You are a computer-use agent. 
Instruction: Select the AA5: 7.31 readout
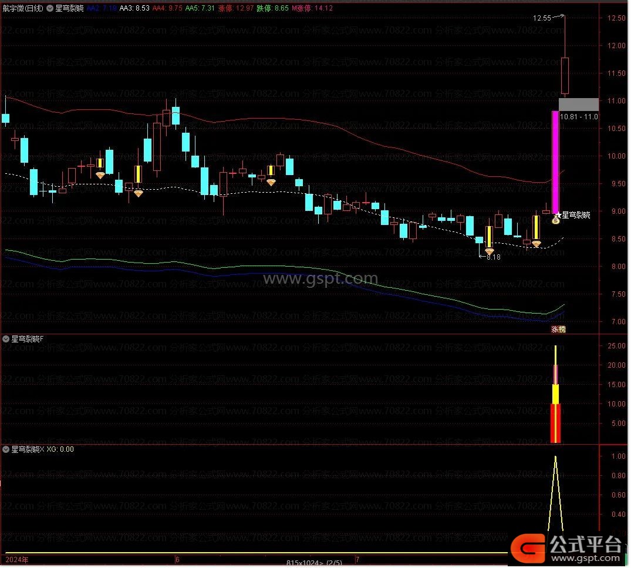[x=200, y=8]
